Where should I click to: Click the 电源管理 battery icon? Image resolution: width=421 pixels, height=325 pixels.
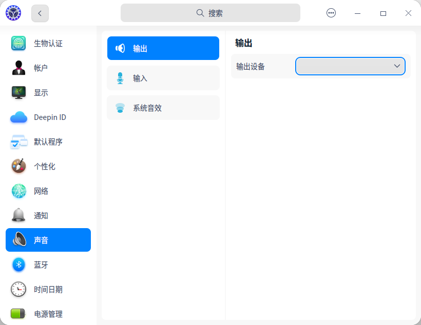pyautogui.click(x=18, y=314)
